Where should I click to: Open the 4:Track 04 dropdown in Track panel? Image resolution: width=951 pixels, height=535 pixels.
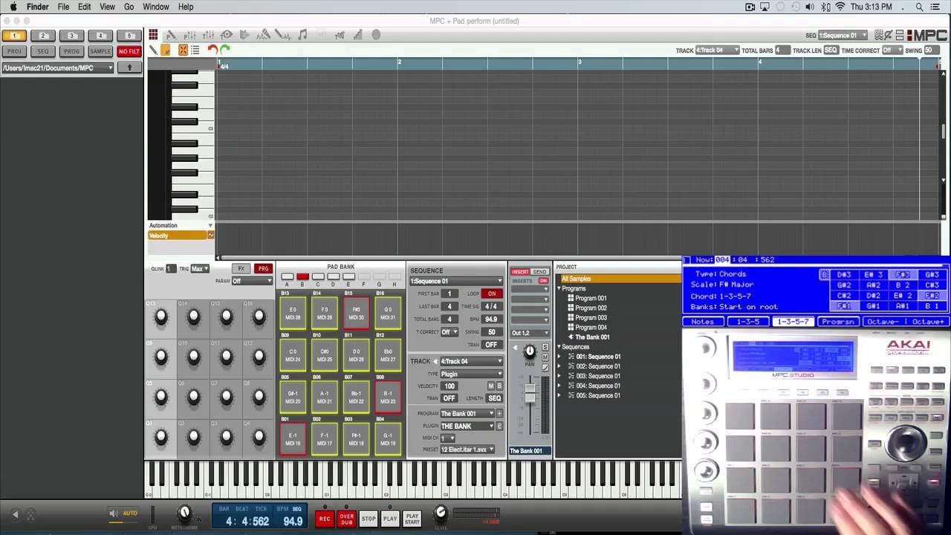[471, 362]
